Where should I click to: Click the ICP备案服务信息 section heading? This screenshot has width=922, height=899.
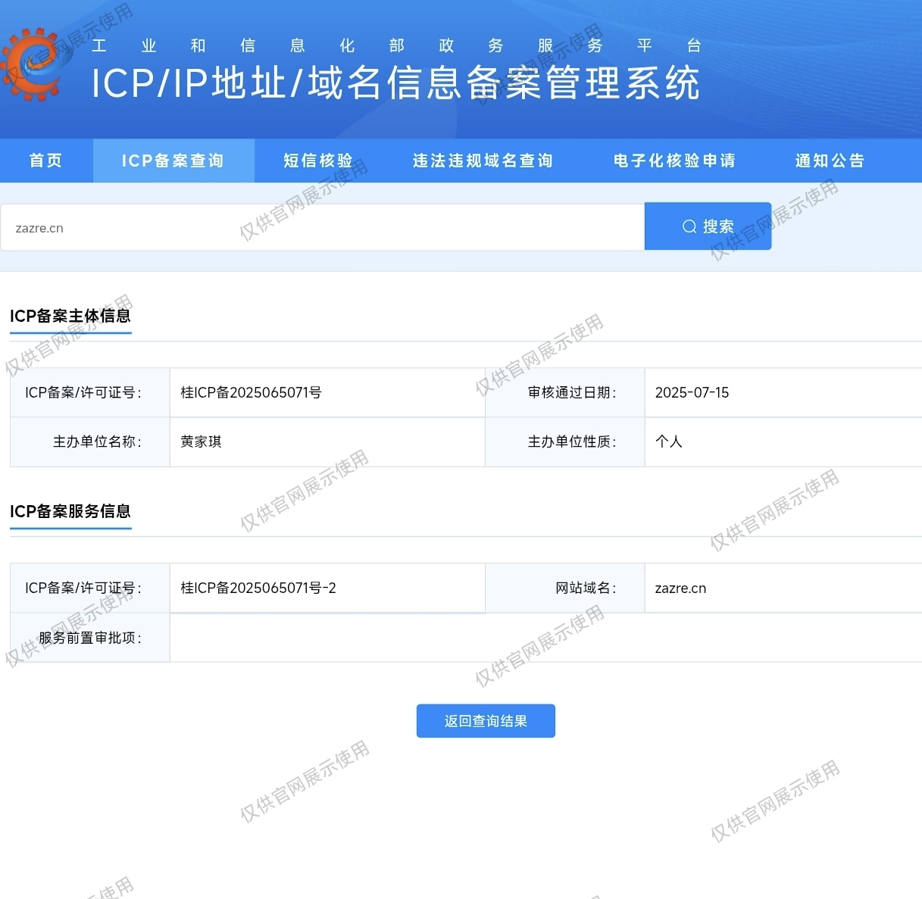pyautogui.click(x=70, y=512)
